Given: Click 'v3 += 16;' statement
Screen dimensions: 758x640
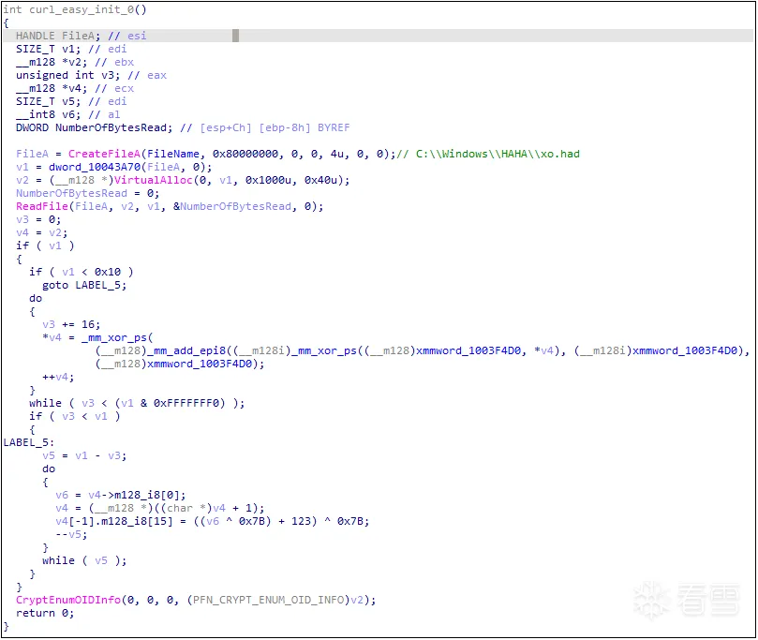Looking at the screenshot, I should pos(71,324).
